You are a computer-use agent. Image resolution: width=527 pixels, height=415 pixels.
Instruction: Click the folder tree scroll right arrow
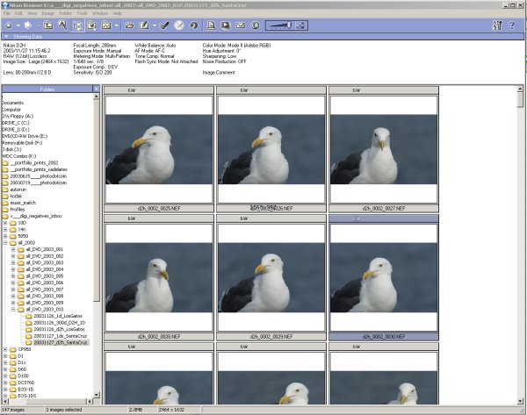(x=90, y=401)
